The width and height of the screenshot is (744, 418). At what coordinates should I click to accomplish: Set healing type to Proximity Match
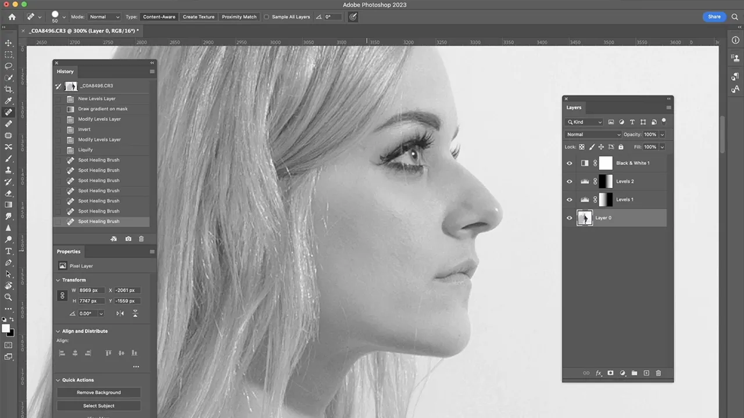239,17
